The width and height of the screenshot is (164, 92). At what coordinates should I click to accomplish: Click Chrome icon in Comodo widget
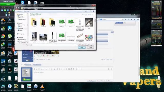(9, 13)
